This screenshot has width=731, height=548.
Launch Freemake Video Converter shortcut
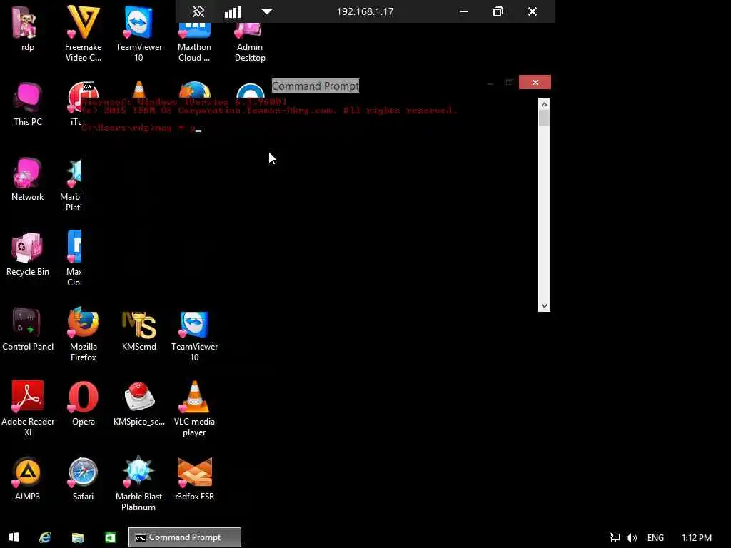(83, 34)
